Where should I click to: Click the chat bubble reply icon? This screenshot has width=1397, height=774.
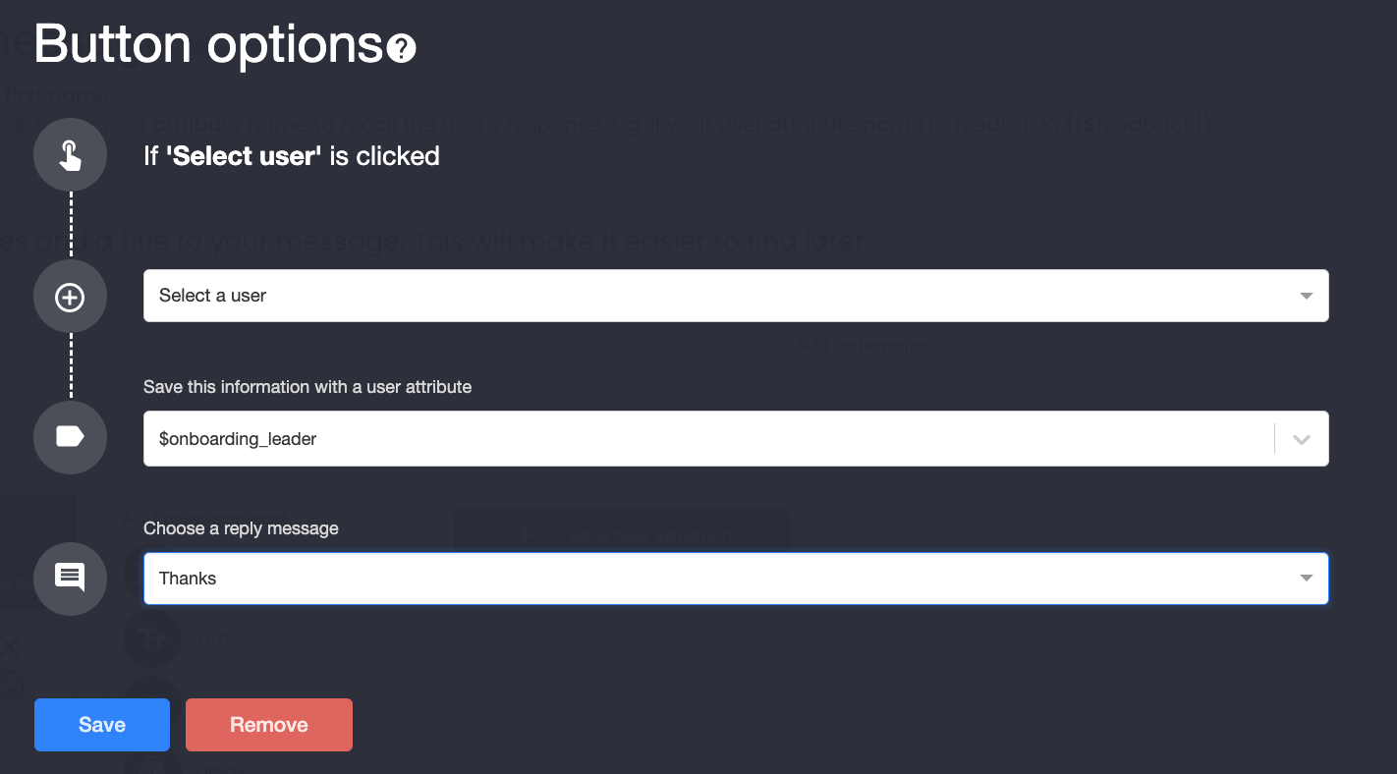tap(70, 579)
